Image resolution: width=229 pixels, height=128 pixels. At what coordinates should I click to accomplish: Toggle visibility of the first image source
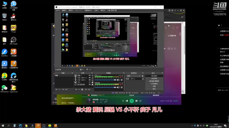(90, 75)
